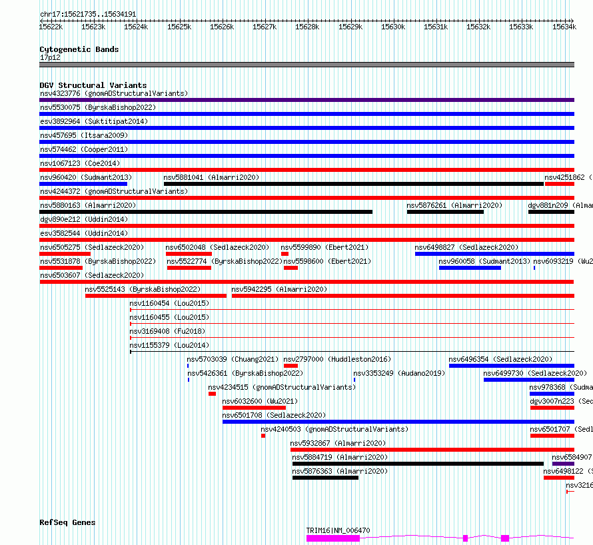Click the 17p12 band label
This screenshot has width=593, height=545.
[x=50, y=57]
